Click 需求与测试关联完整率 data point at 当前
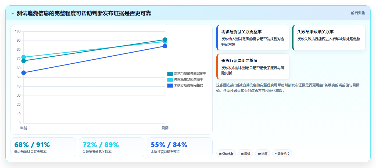 pos(24,61)
